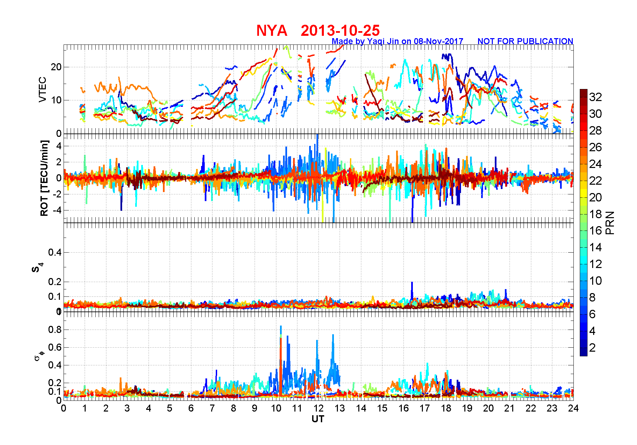Select the σφ axis tick label 0.8

pos(55,330)
